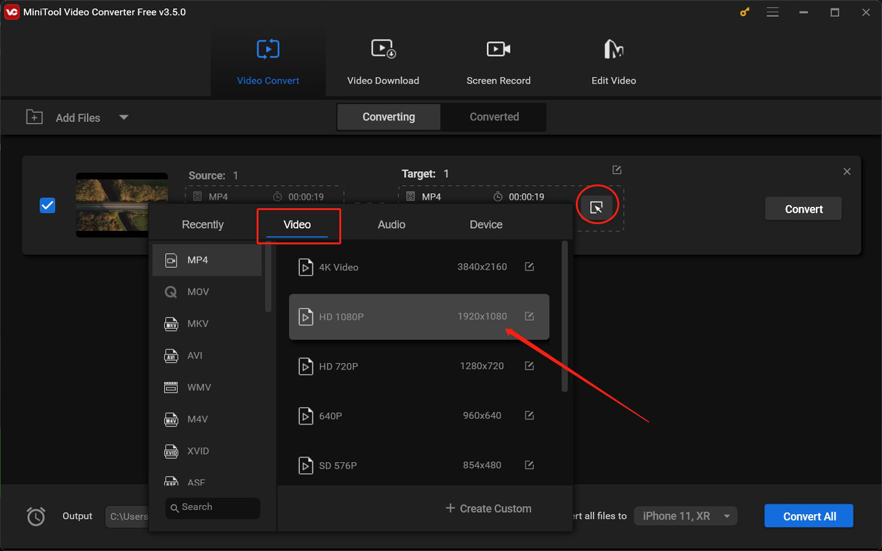Click the target edit pencil icon
The image size is (882, 551).
click(x=617, y=170)
